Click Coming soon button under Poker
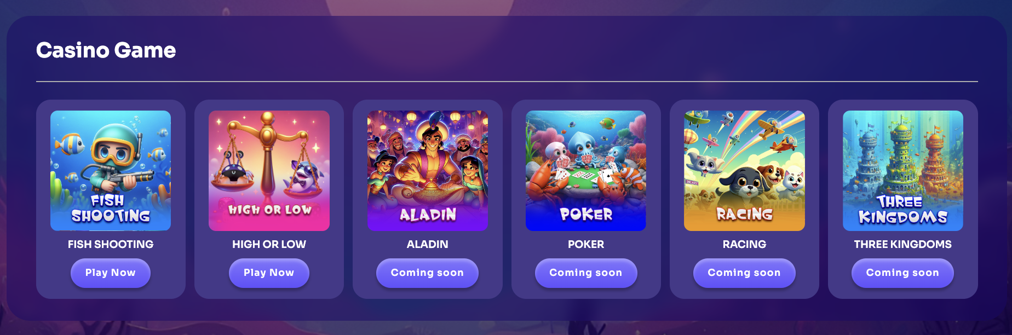Viewport: 1012px width, 335px height. point(586,273)
